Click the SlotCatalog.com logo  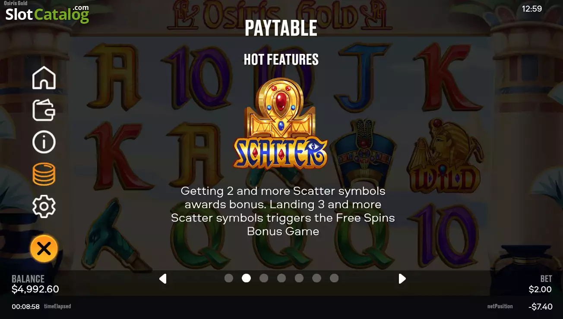pos(47,14)
